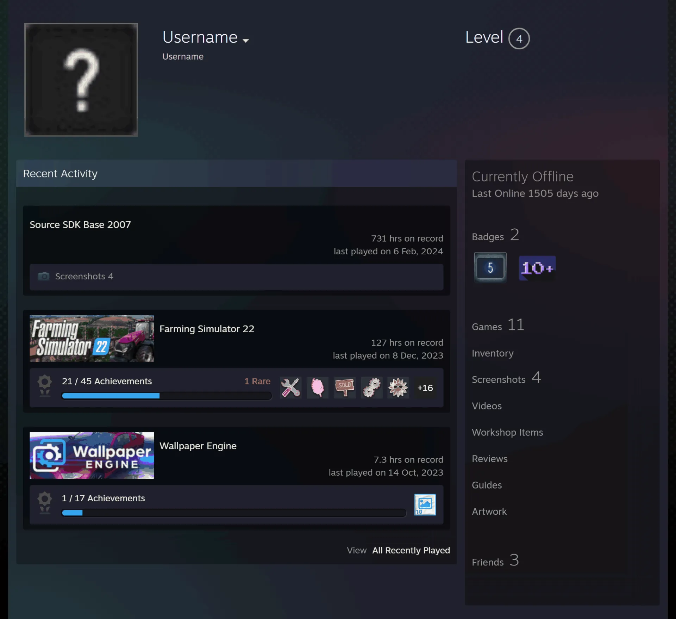Open the Level 5 badge icon
This screenshot has width=676, height=619.
coord(490,267)
